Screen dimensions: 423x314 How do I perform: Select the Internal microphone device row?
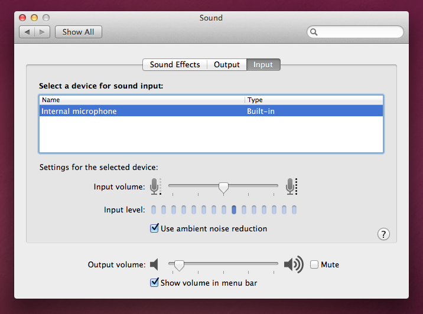coord(211,111)
